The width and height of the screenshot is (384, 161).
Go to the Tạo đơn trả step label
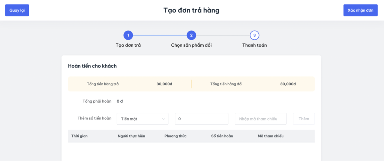[x=128, y=45]
